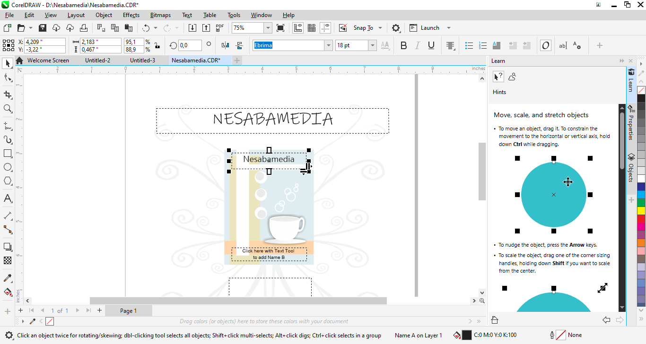Open the Bitmaps menu

point(160,15)
